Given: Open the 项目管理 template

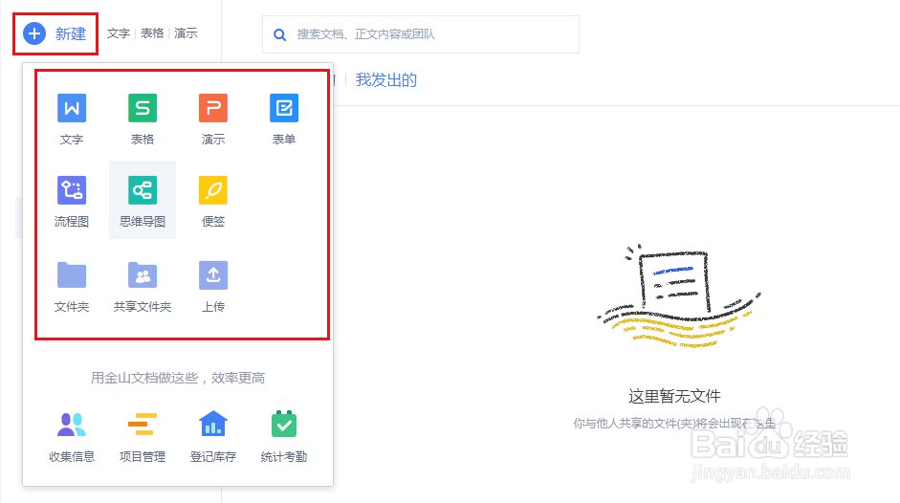Looking at the screenshot, I should 143,437.
